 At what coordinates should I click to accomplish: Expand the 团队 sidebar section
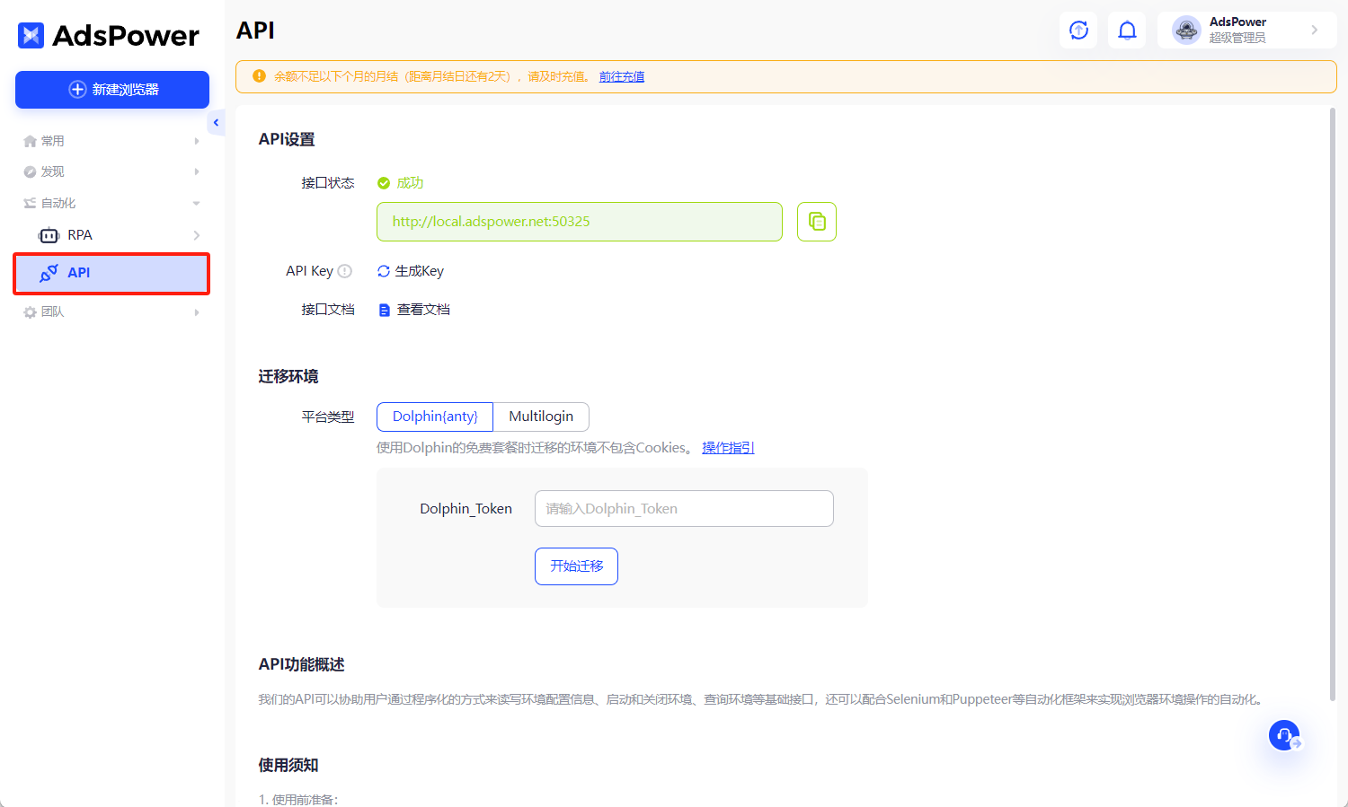51,311
